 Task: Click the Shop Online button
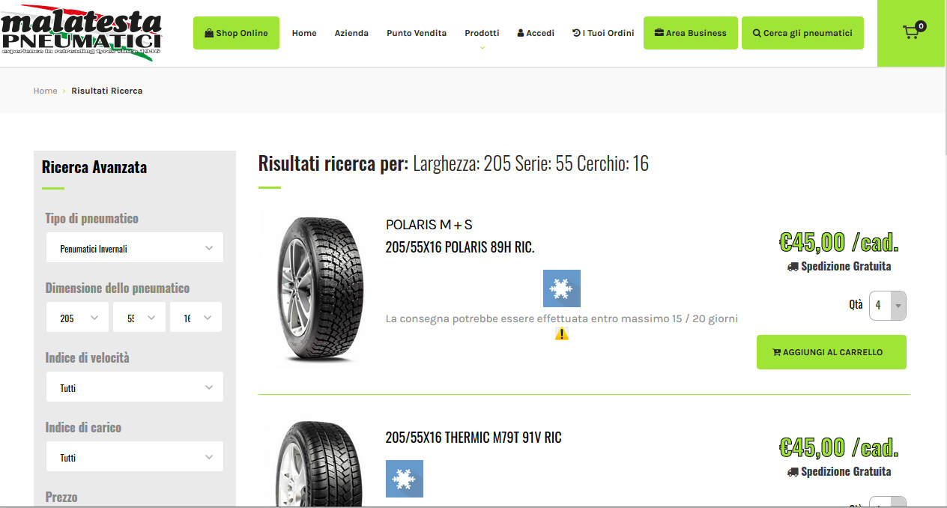coord(236,33)
